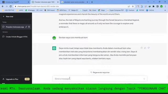Open the Gmail bookmark
Viewport: 168px width, 94px height.
point(93,10)
